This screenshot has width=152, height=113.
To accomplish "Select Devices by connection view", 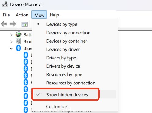I will coord(75,33).
